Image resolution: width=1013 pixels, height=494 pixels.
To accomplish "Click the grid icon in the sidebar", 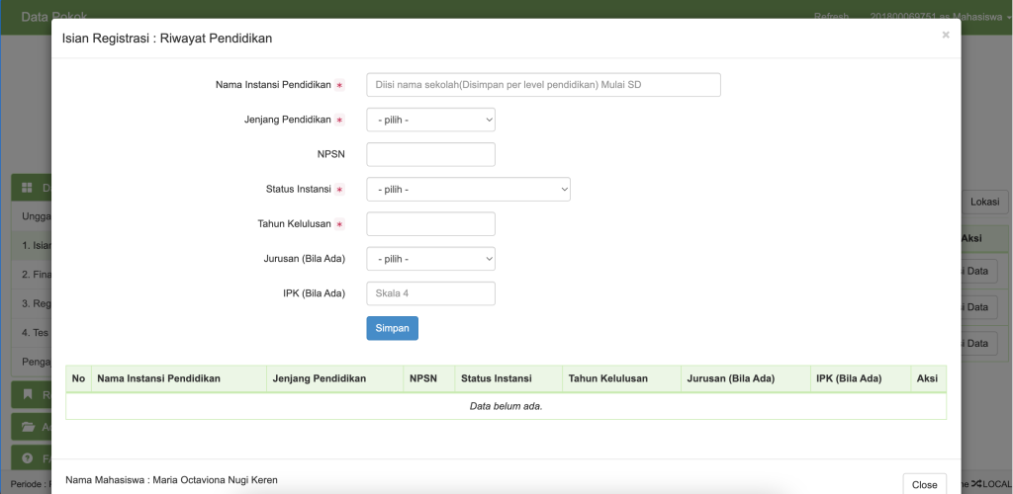I will [28, 188].
